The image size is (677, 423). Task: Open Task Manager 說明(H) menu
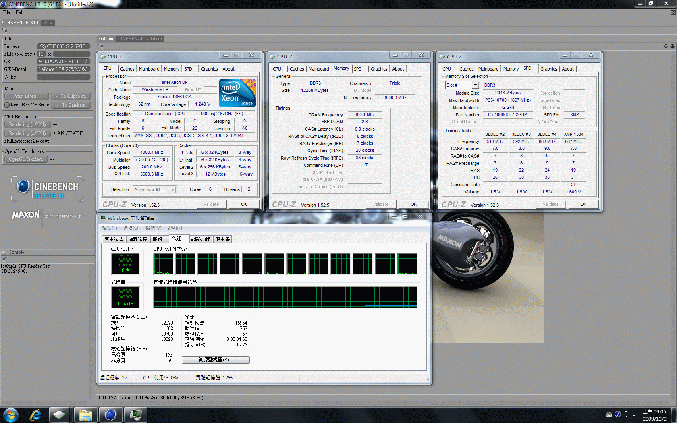pos(176,228)
